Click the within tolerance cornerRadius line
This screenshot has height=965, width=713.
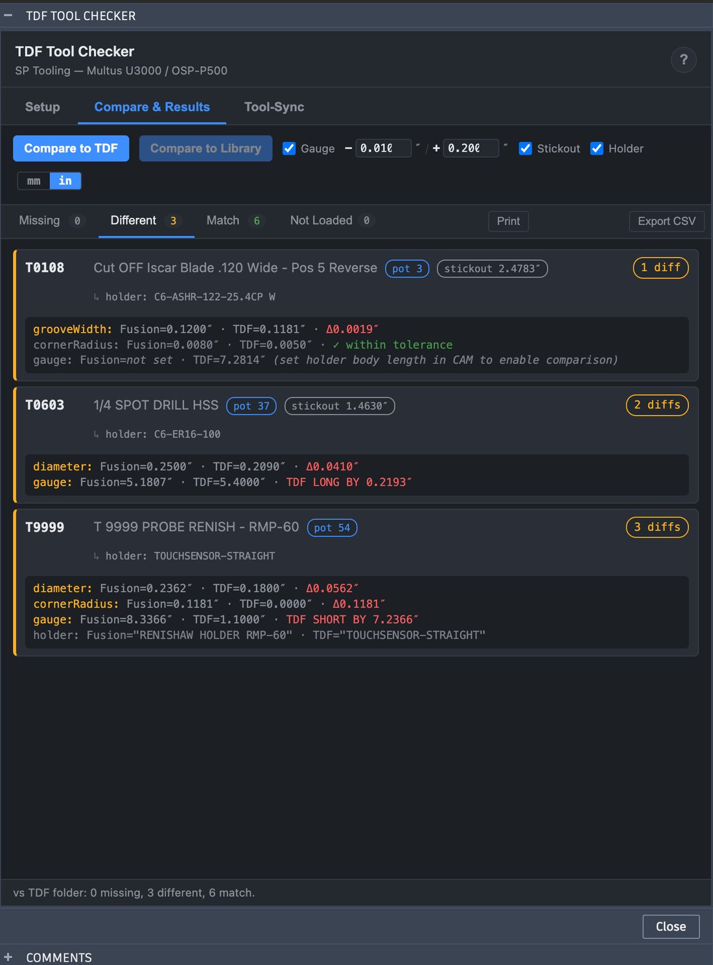[x=243, y=345]
